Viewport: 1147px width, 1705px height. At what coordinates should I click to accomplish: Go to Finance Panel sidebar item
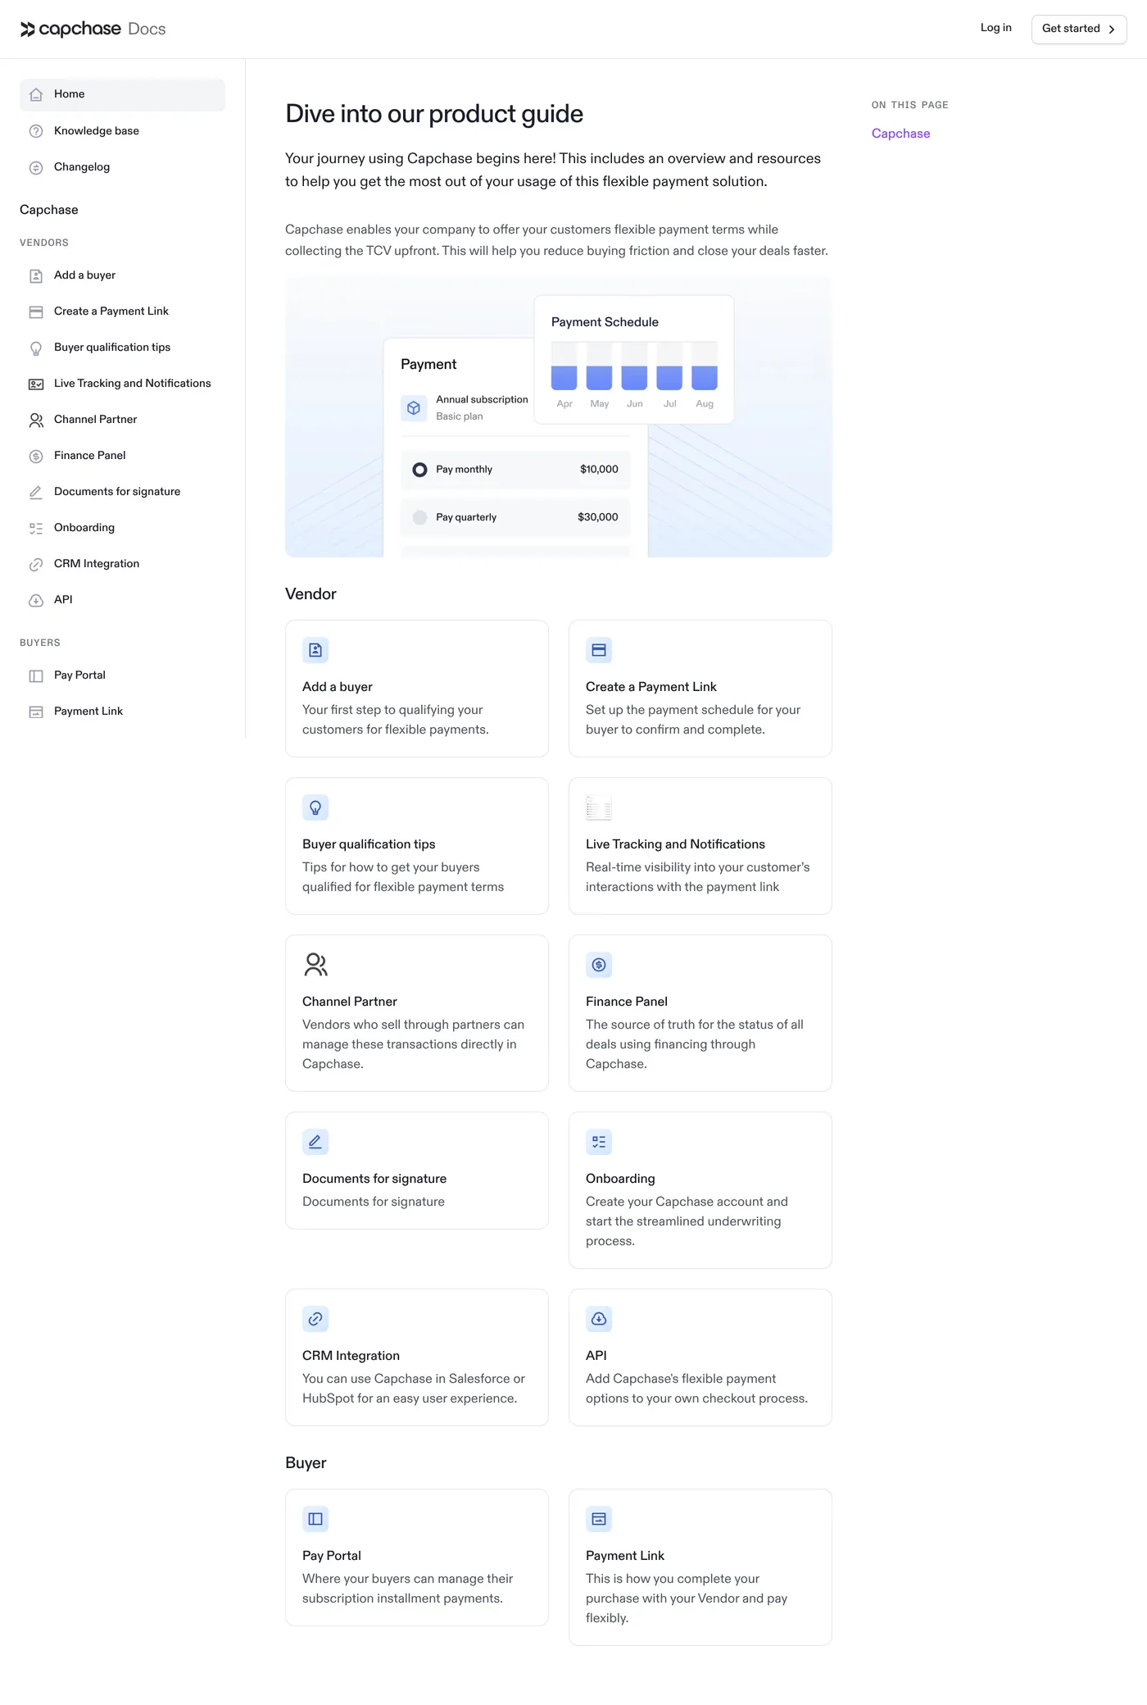[x=122, y=456]
